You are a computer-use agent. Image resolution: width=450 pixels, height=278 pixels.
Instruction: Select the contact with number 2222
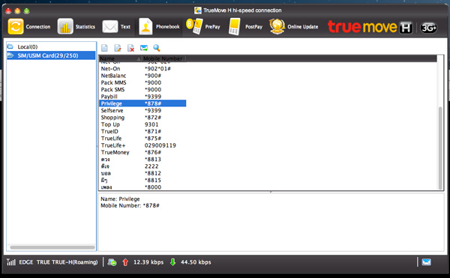[142, 166]
